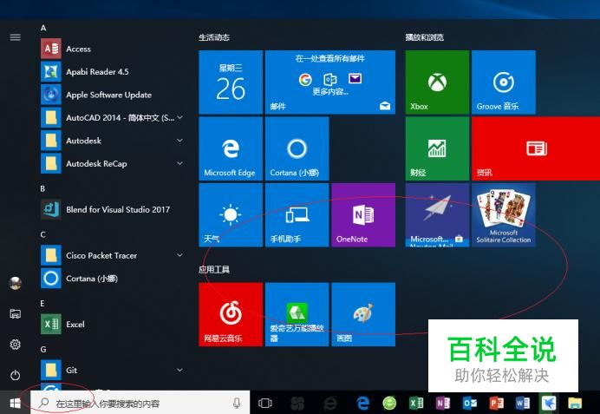Open the green browser taskbar icon
The width and height of the screenshot is (600, 414).
pyautogui.click(x=389, y=403)
